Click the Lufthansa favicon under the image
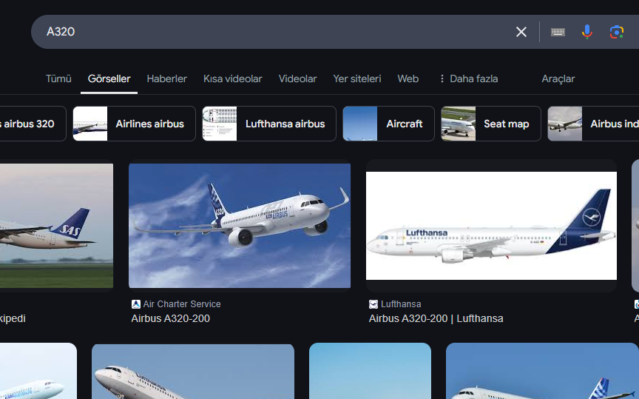 click(x=373, y=304)
